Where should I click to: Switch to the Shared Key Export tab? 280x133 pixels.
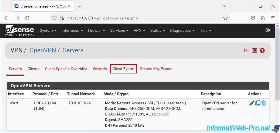coord(156,69)
